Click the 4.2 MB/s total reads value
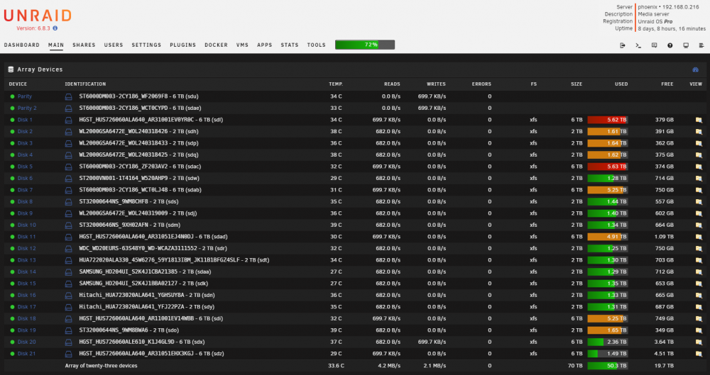Screen dimensions: 710x375 [x=390, y=366]
